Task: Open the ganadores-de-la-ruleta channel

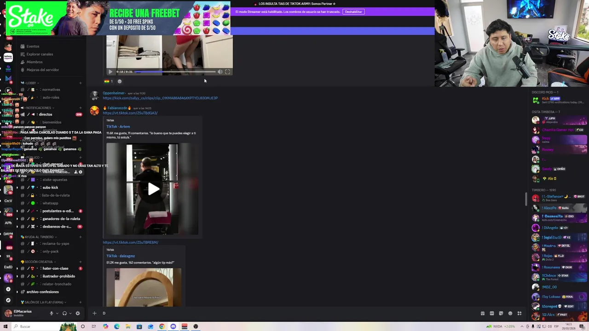Action: [x=51, y=219]
